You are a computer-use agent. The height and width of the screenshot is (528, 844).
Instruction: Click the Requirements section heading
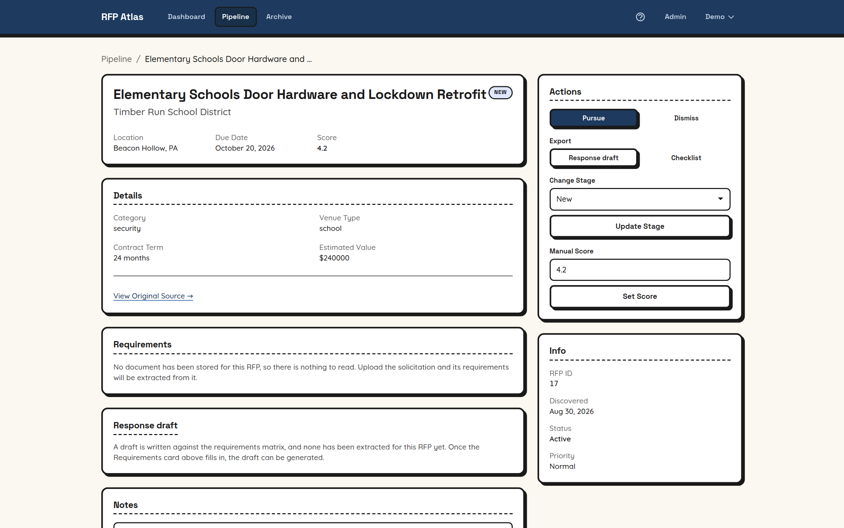[142, 345]
